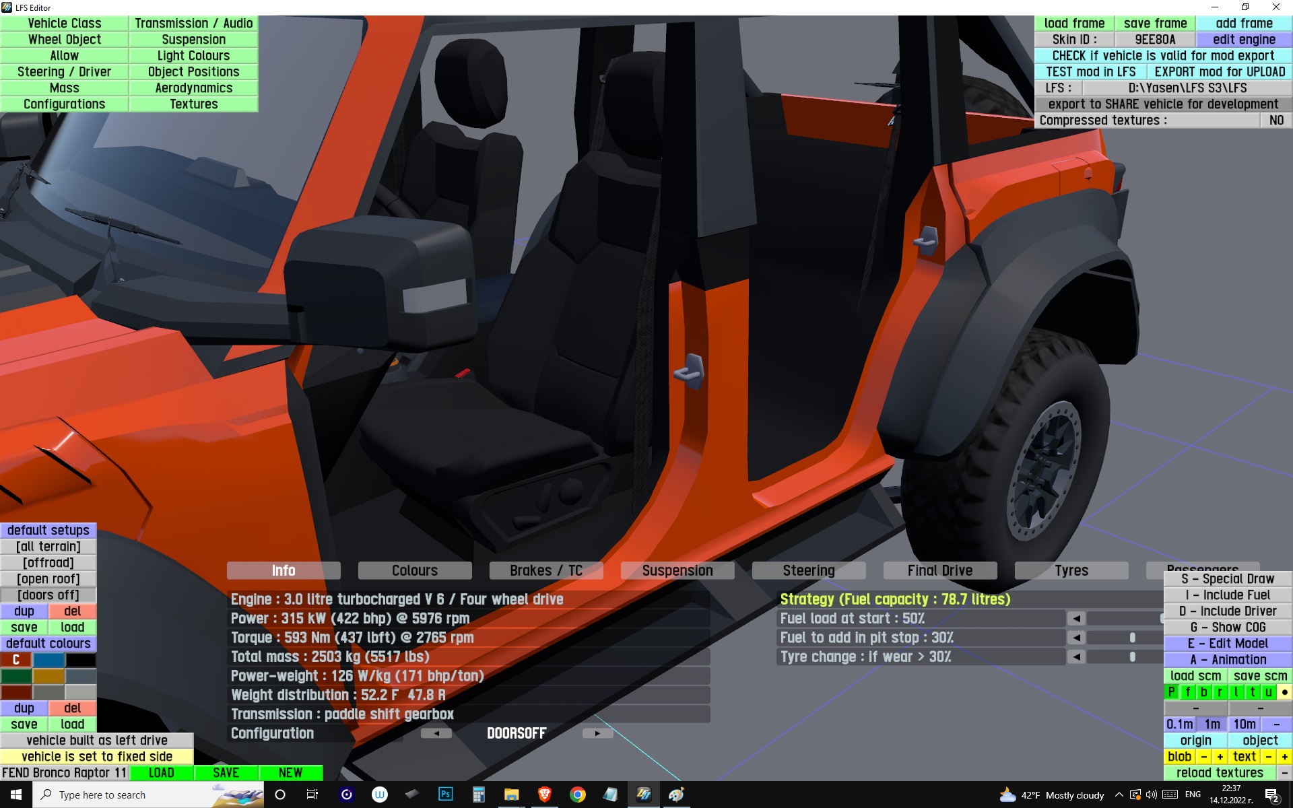
Task: Decrease text size with minus button
Action: click(1269, 757)
